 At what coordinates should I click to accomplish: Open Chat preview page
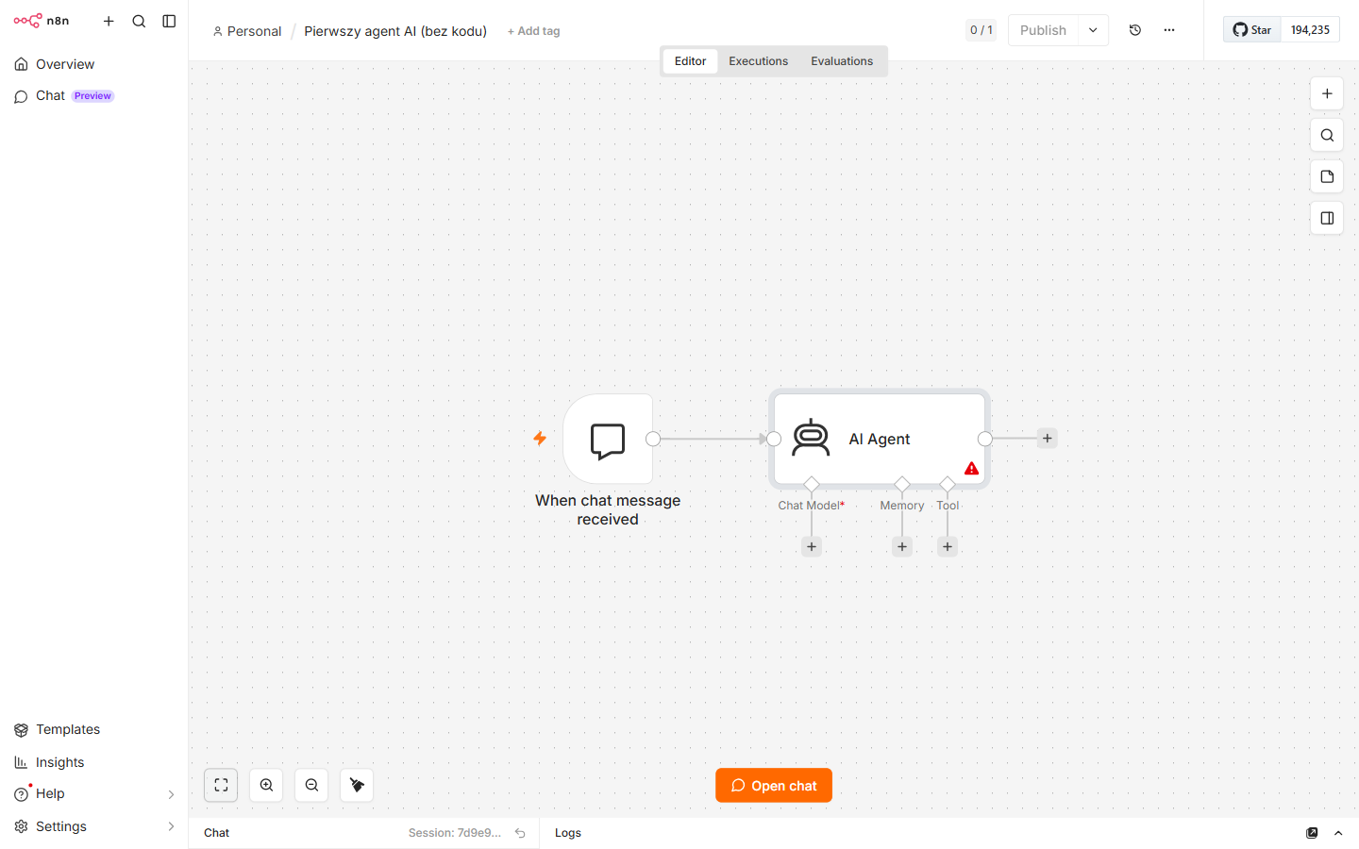click(x=93, y=96)
